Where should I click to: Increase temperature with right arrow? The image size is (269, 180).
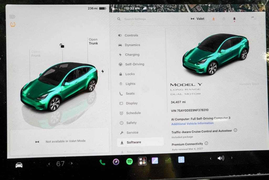coord(72,163)
